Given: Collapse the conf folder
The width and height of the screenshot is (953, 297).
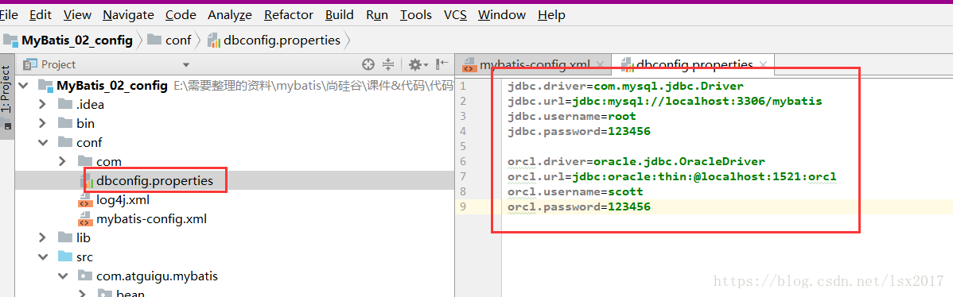Looking at the screenshot, I should (x=42, y=142).
